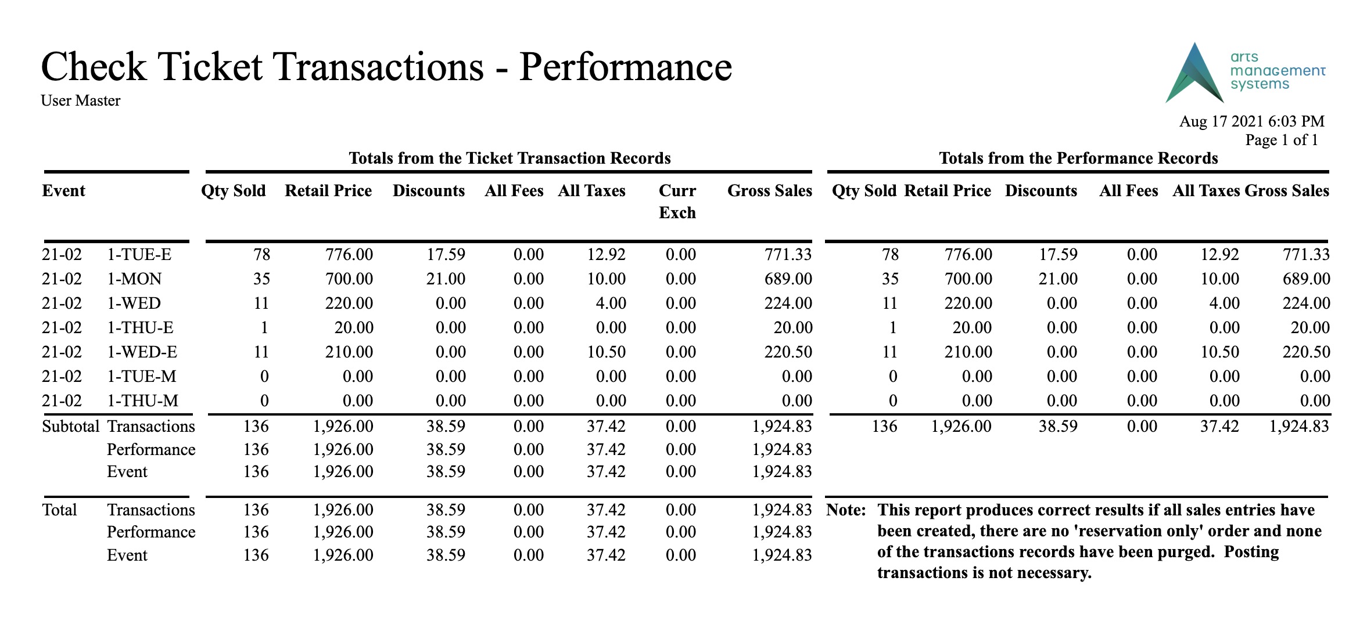This screenshot has height=628, width=1349.
Task: Click the Page 1 of 1 indicator
Action: coord(1282,140)
